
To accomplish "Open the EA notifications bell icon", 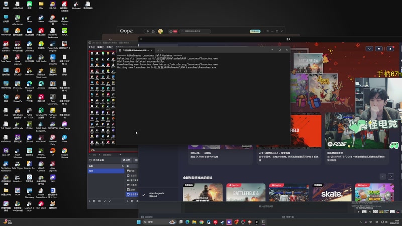I will pos(390,49).
